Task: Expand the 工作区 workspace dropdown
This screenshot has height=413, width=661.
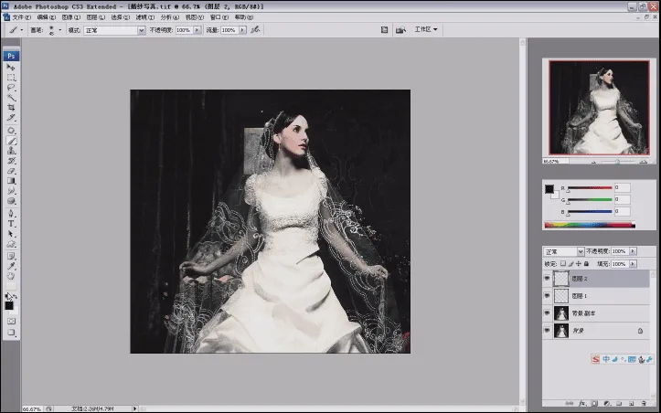Action: (426, 29)
